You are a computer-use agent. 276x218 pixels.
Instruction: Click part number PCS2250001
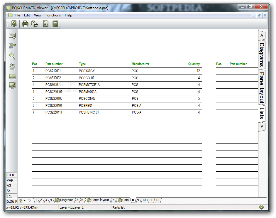[x=54, y=92]
